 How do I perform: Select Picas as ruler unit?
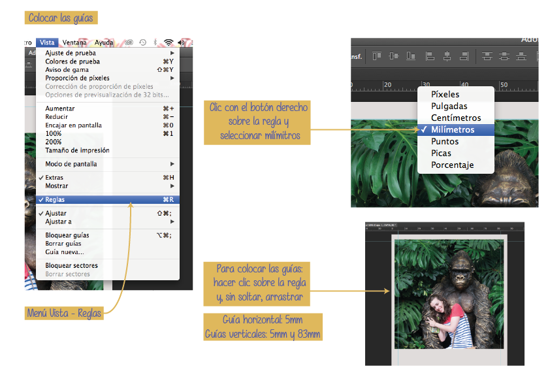click(456, 154)
